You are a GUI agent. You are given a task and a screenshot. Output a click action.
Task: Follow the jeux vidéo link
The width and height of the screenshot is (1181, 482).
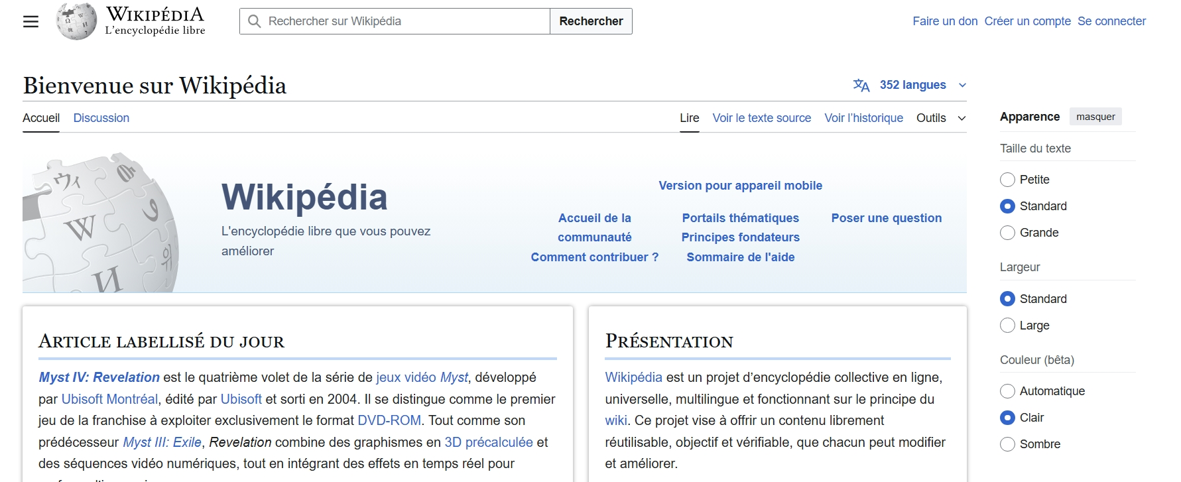[406, 377]
